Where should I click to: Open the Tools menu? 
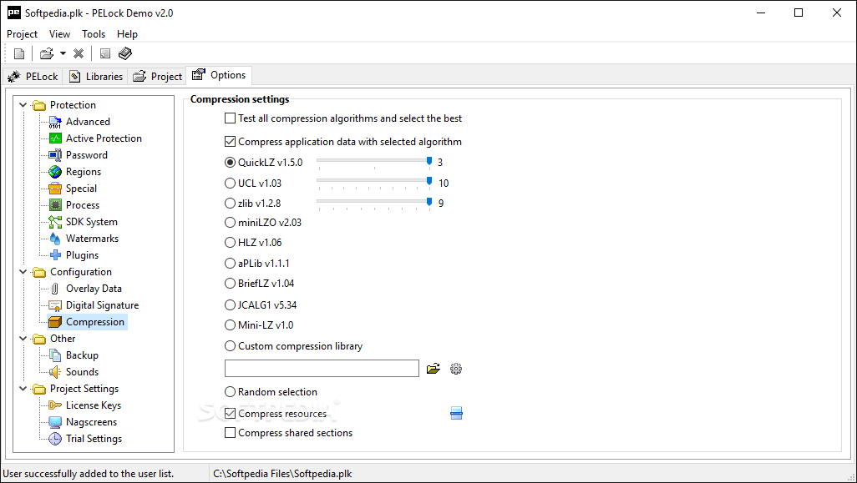(x=94, y=34)
